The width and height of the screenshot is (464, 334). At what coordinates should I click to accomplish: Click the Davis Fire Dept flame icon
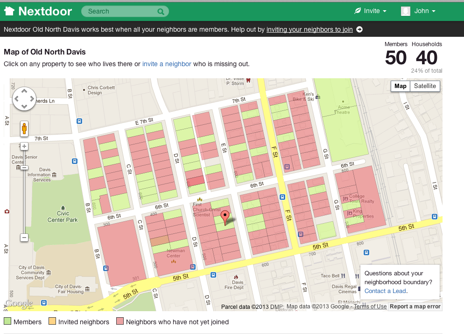pos(236,277)
